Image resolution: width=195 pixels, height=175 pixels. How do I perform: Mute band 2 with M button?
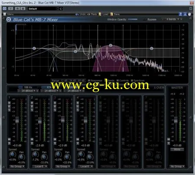[32, 106]
